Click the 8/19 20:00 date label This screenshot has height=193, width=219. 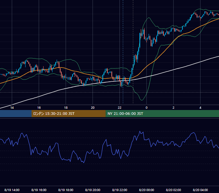[x=93, y=190]
